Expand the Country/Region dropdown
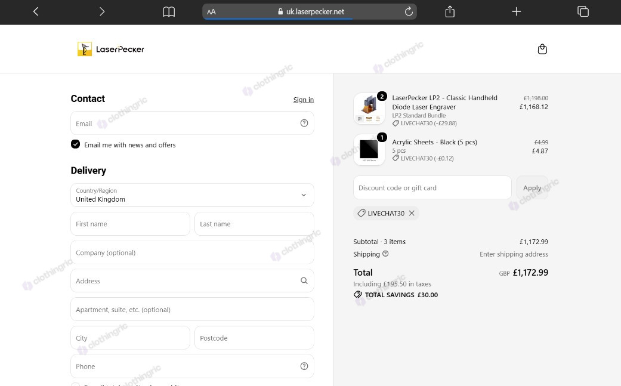 [192, 194]
